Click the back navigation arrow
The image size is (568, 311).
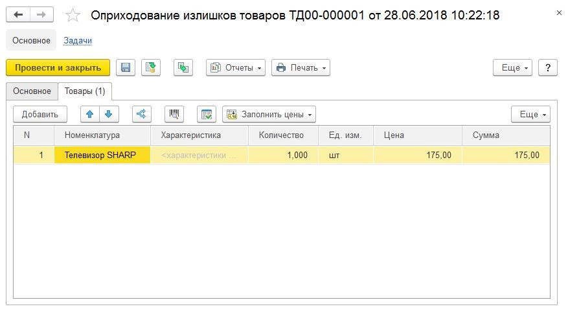coord(18,15)
